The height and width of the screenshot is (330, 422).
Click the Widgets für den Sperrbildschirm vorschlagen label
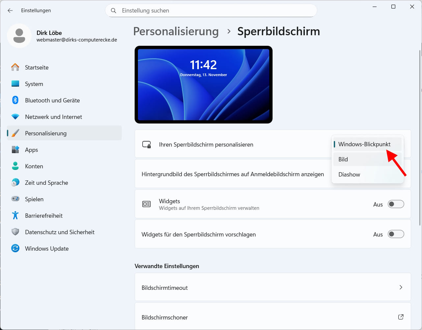[x=198, y=234]
